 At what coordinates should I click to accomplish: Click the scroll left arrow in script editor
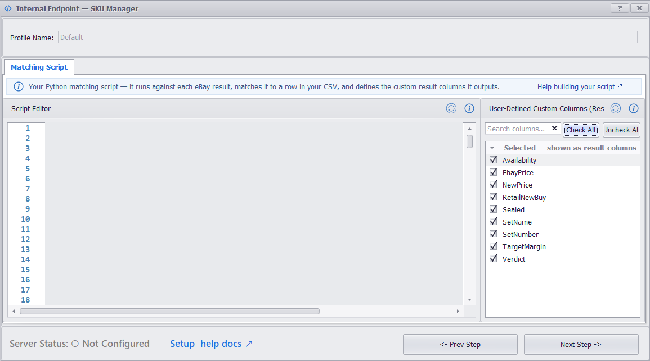point(14,312)
